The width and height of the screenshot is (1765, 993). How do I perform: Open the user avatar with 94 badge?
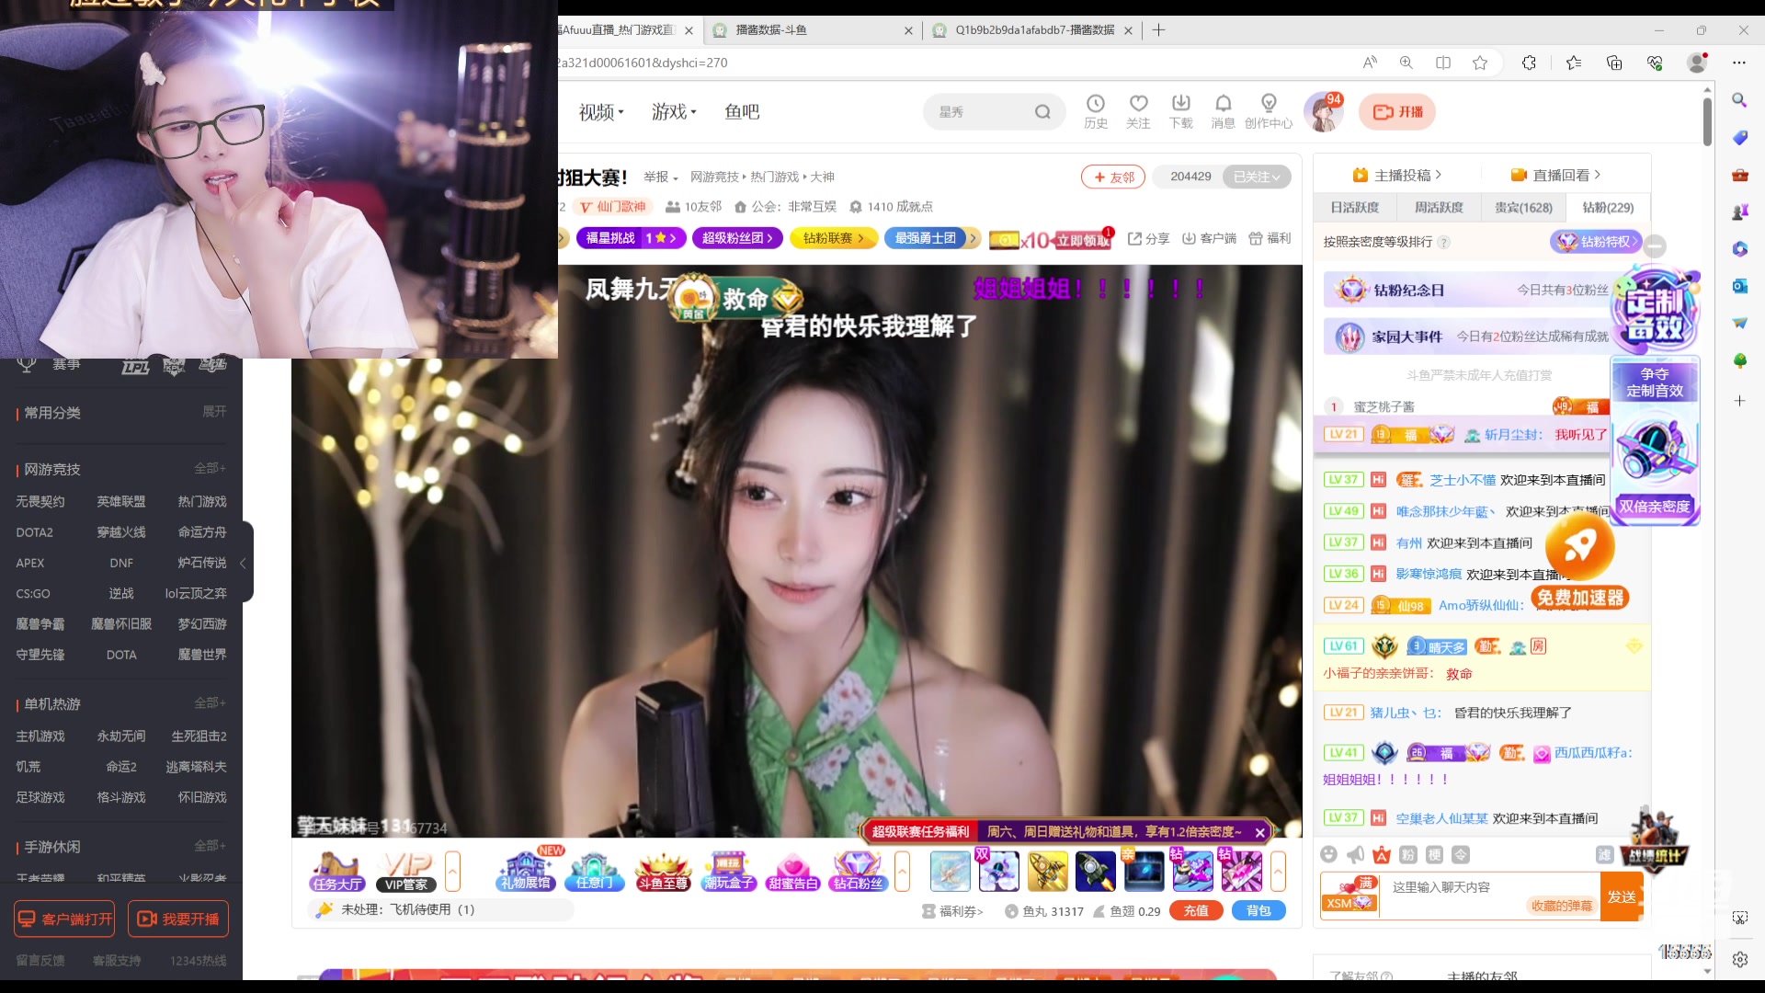coord(1324,112)
